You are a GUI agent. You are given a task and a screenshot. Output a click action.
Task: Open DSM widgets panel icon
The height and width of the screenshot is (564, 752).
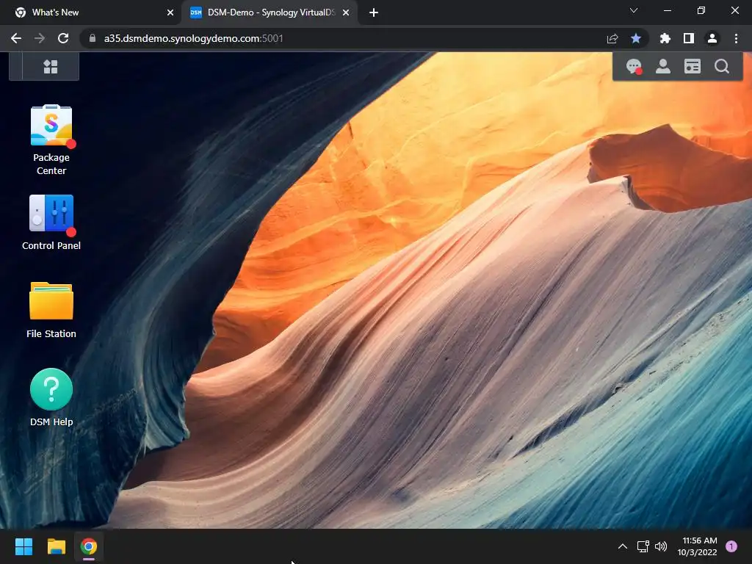pyautogui.click(x=692, y=66)
